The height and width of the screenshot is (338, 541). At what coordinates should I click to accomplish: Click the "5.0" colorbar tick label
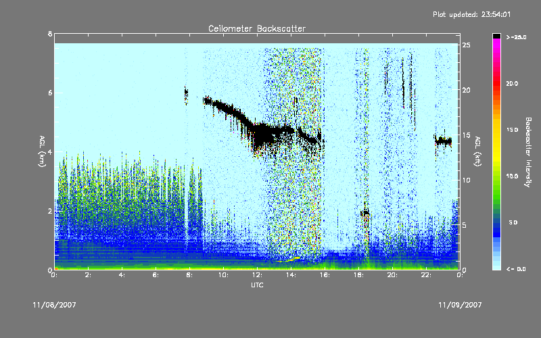tap(513, 222)
